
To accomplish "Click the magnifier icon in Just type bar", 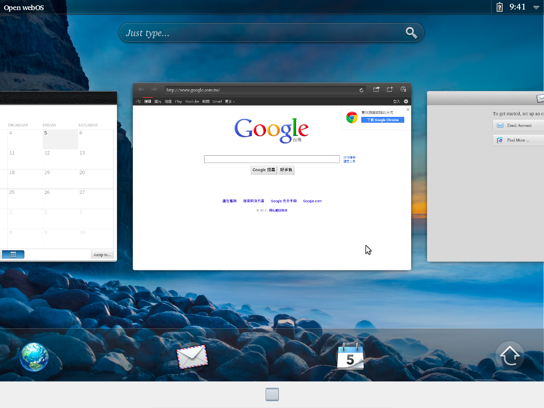I will coord(411,33).
